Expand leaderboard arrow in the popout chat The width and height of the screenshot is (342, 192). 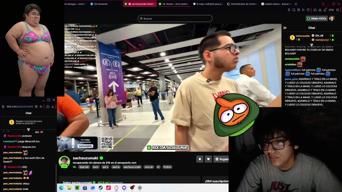pos(28,130)
